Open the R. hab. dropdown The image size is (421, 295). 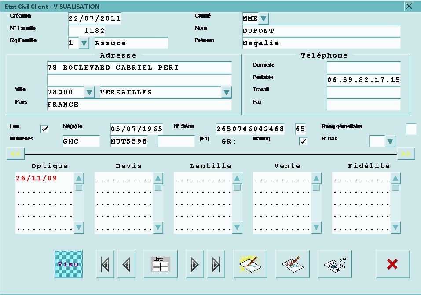[390, 141]
